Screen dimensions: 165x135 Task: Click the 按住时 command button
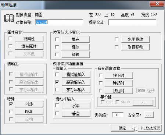tap(119, 91)
